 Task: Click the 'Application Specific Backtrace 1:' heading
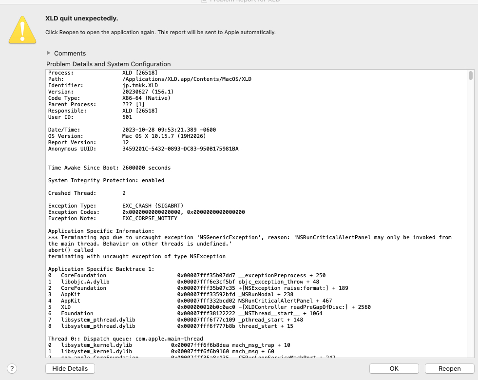101,269
